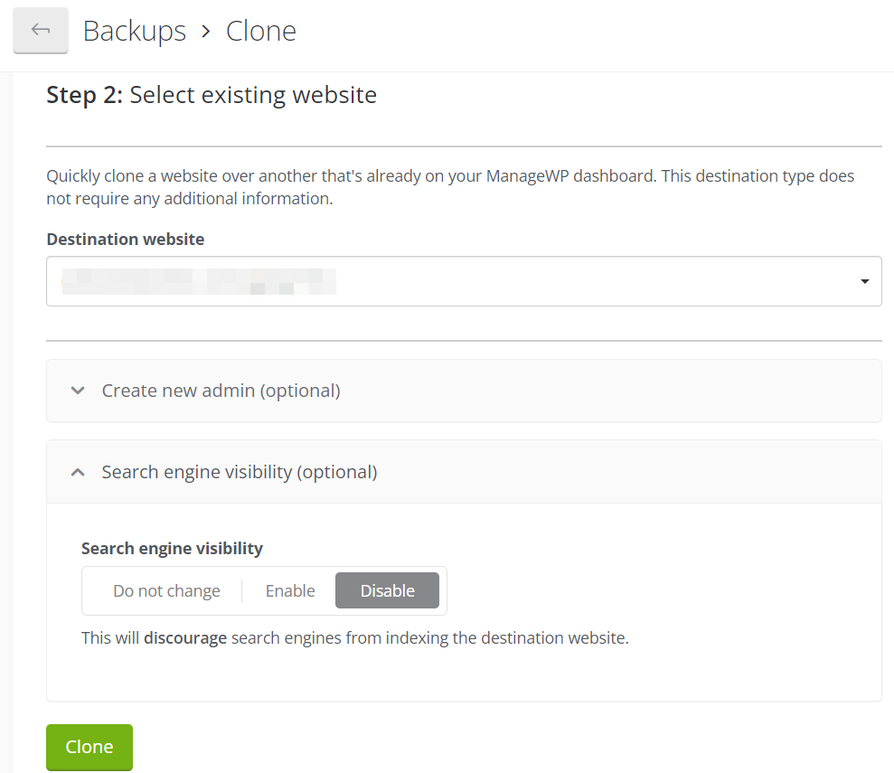Click the Step 2 heading

click(x=212, y=95)
